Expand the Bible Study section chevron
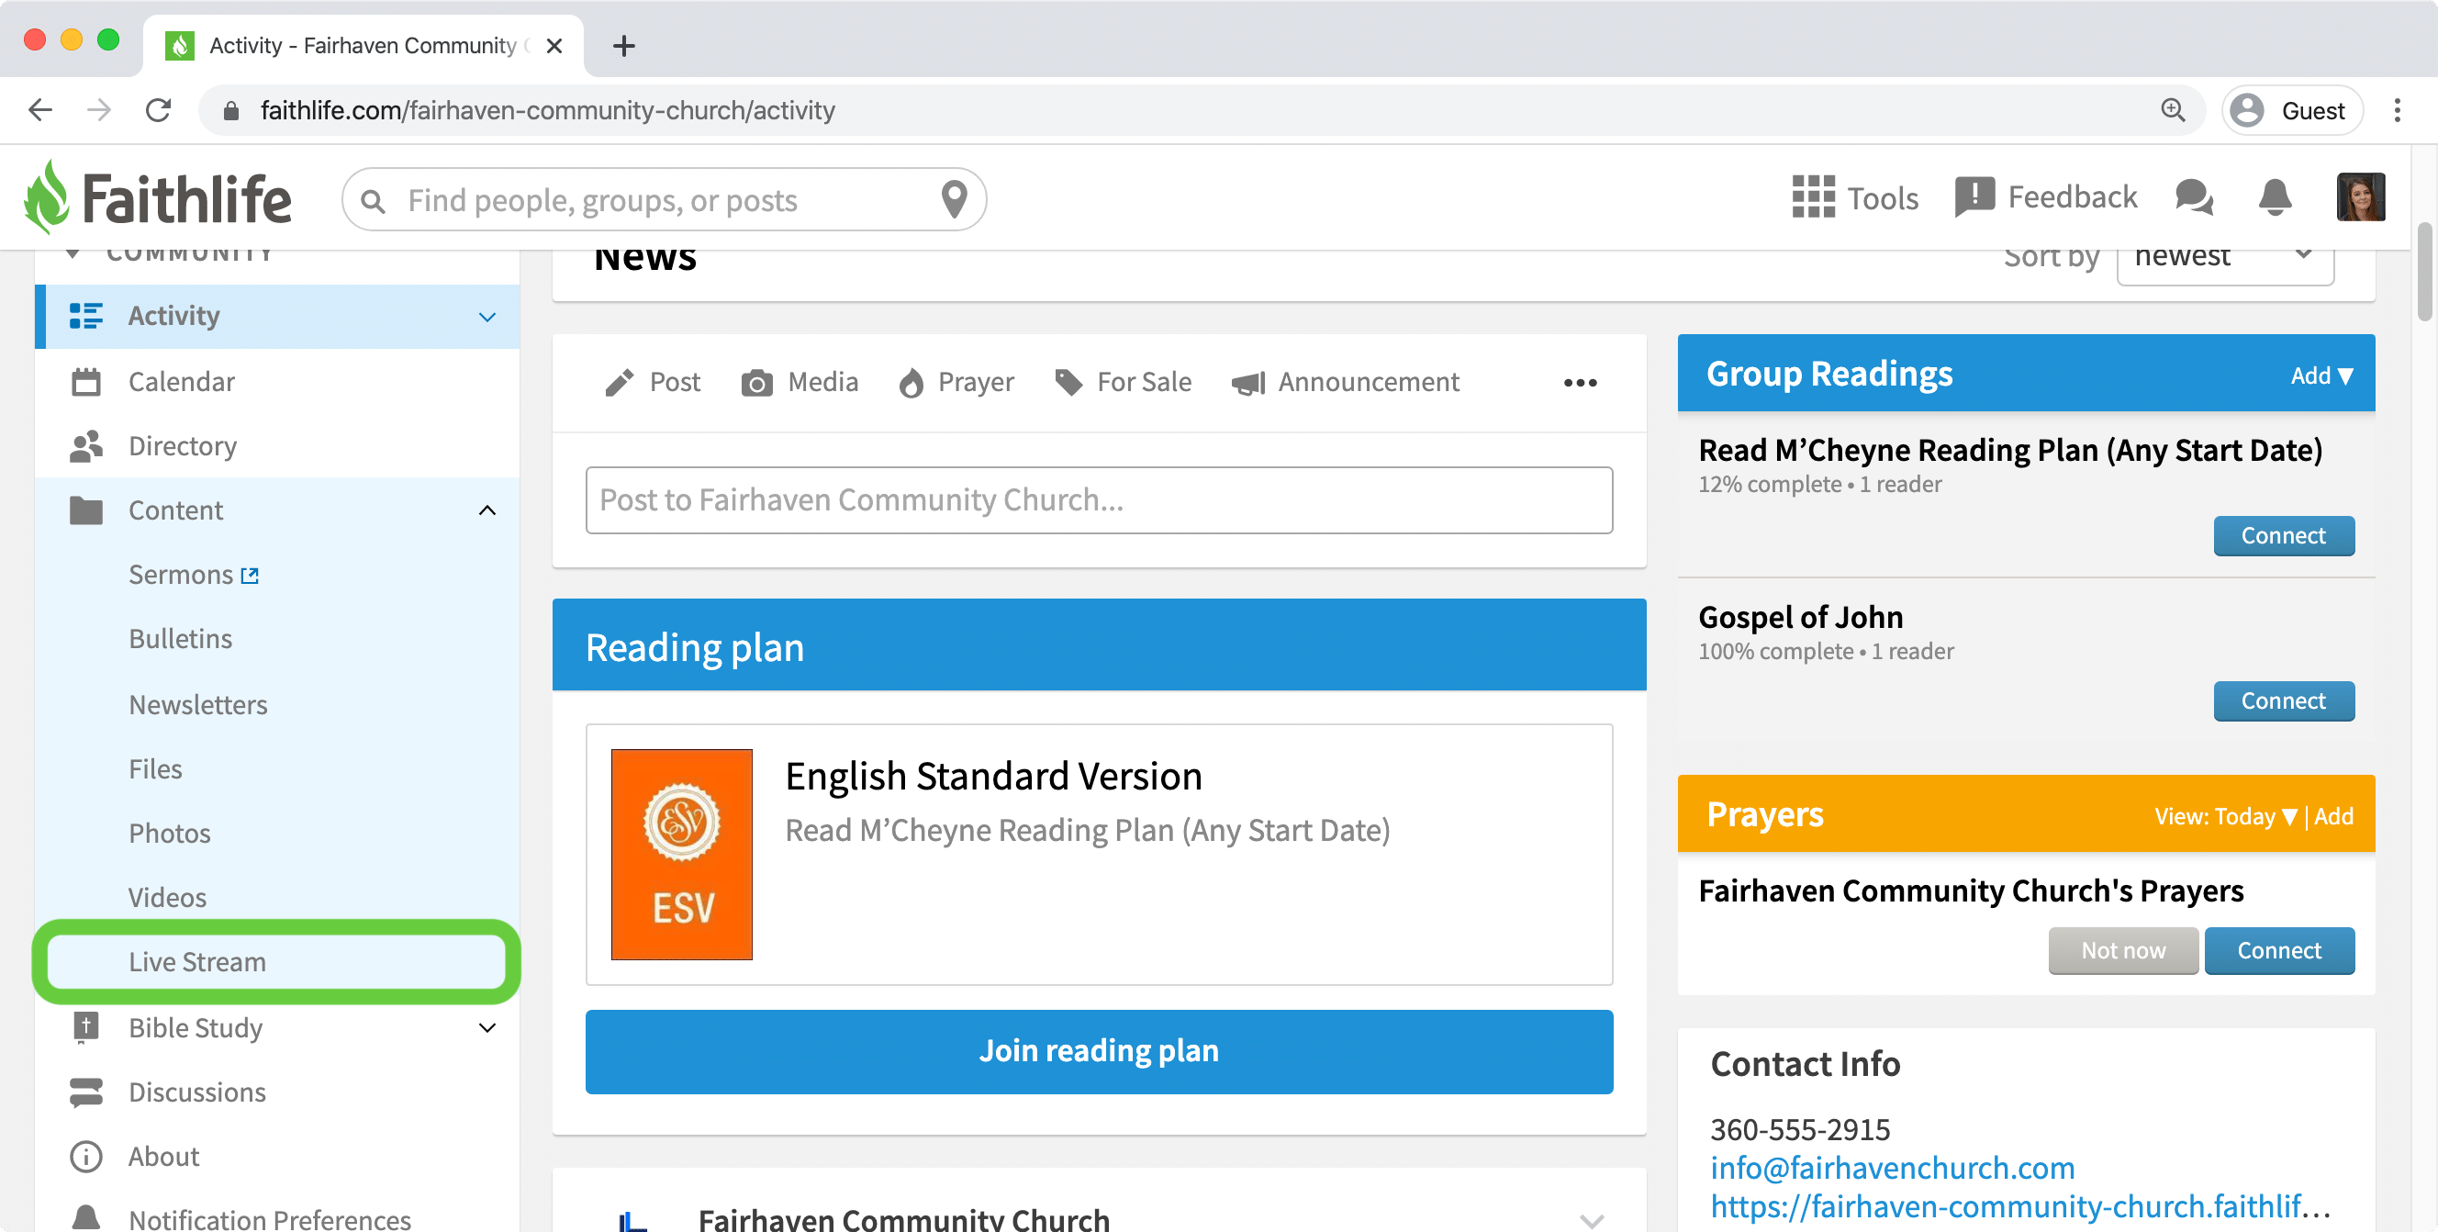The width and height of the screenshot is (2438, 1232). pyautogui.click(x=487, y=1027)
